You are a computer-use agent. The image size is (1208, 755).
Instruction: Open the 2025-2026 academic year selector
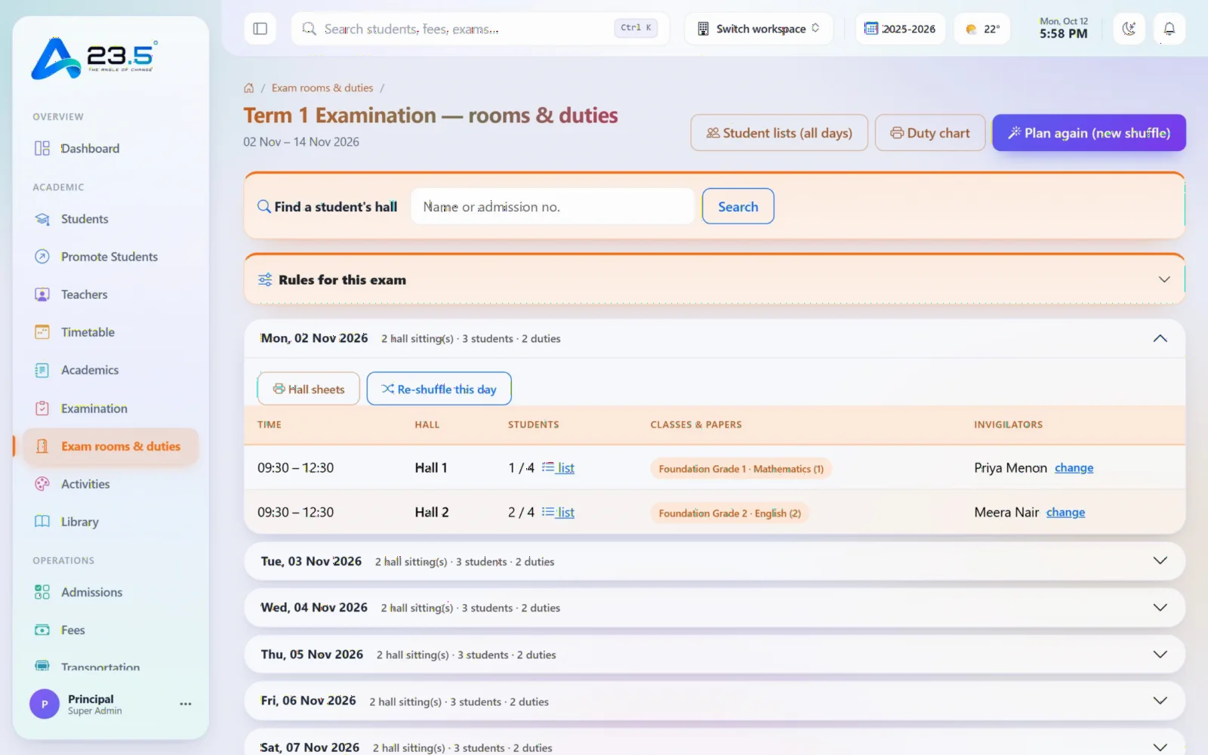[x=900, y=29]
